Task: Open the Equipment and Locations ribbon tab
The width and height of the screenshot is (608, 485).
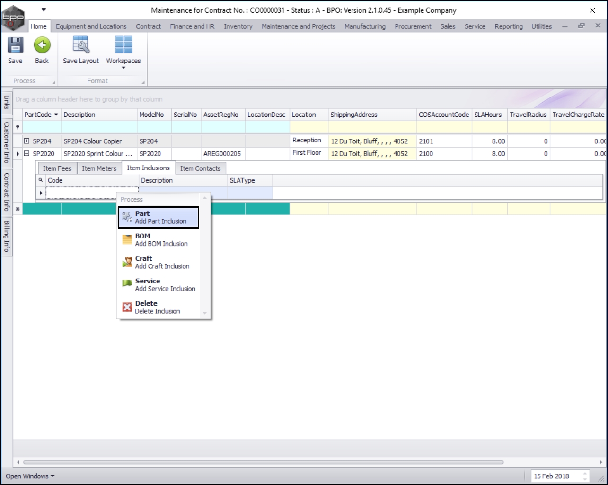Action: (x=91, y=26)
